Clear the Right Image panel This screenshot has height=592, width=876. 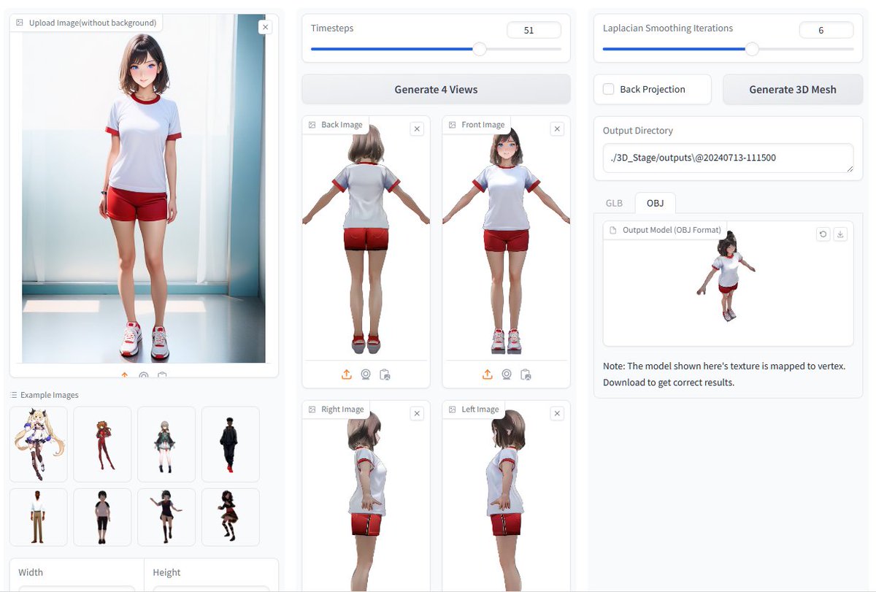(x=417, y=414)
